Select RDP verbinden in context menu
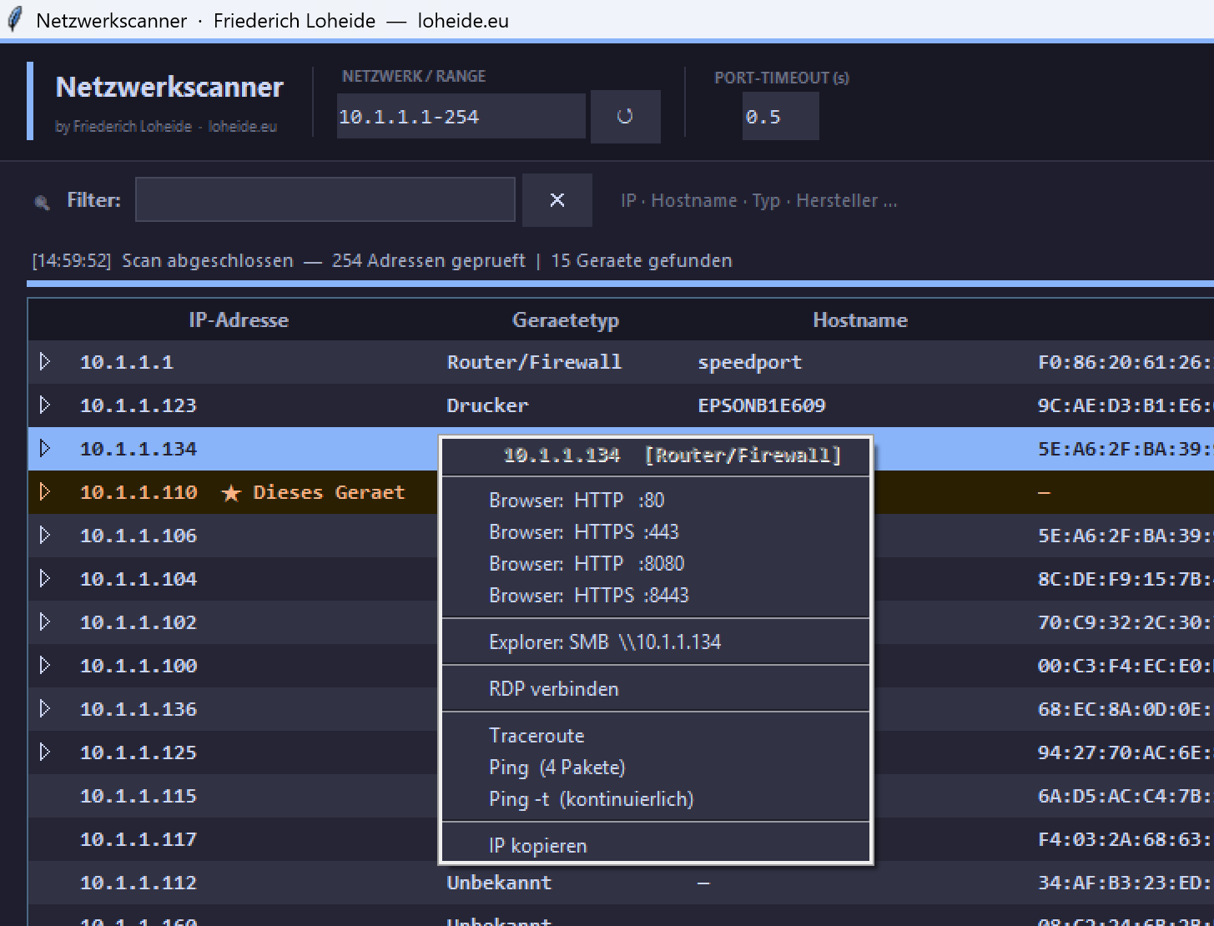Image resolution: width=1214 pixels, height=926 pixels. [553, 689]
